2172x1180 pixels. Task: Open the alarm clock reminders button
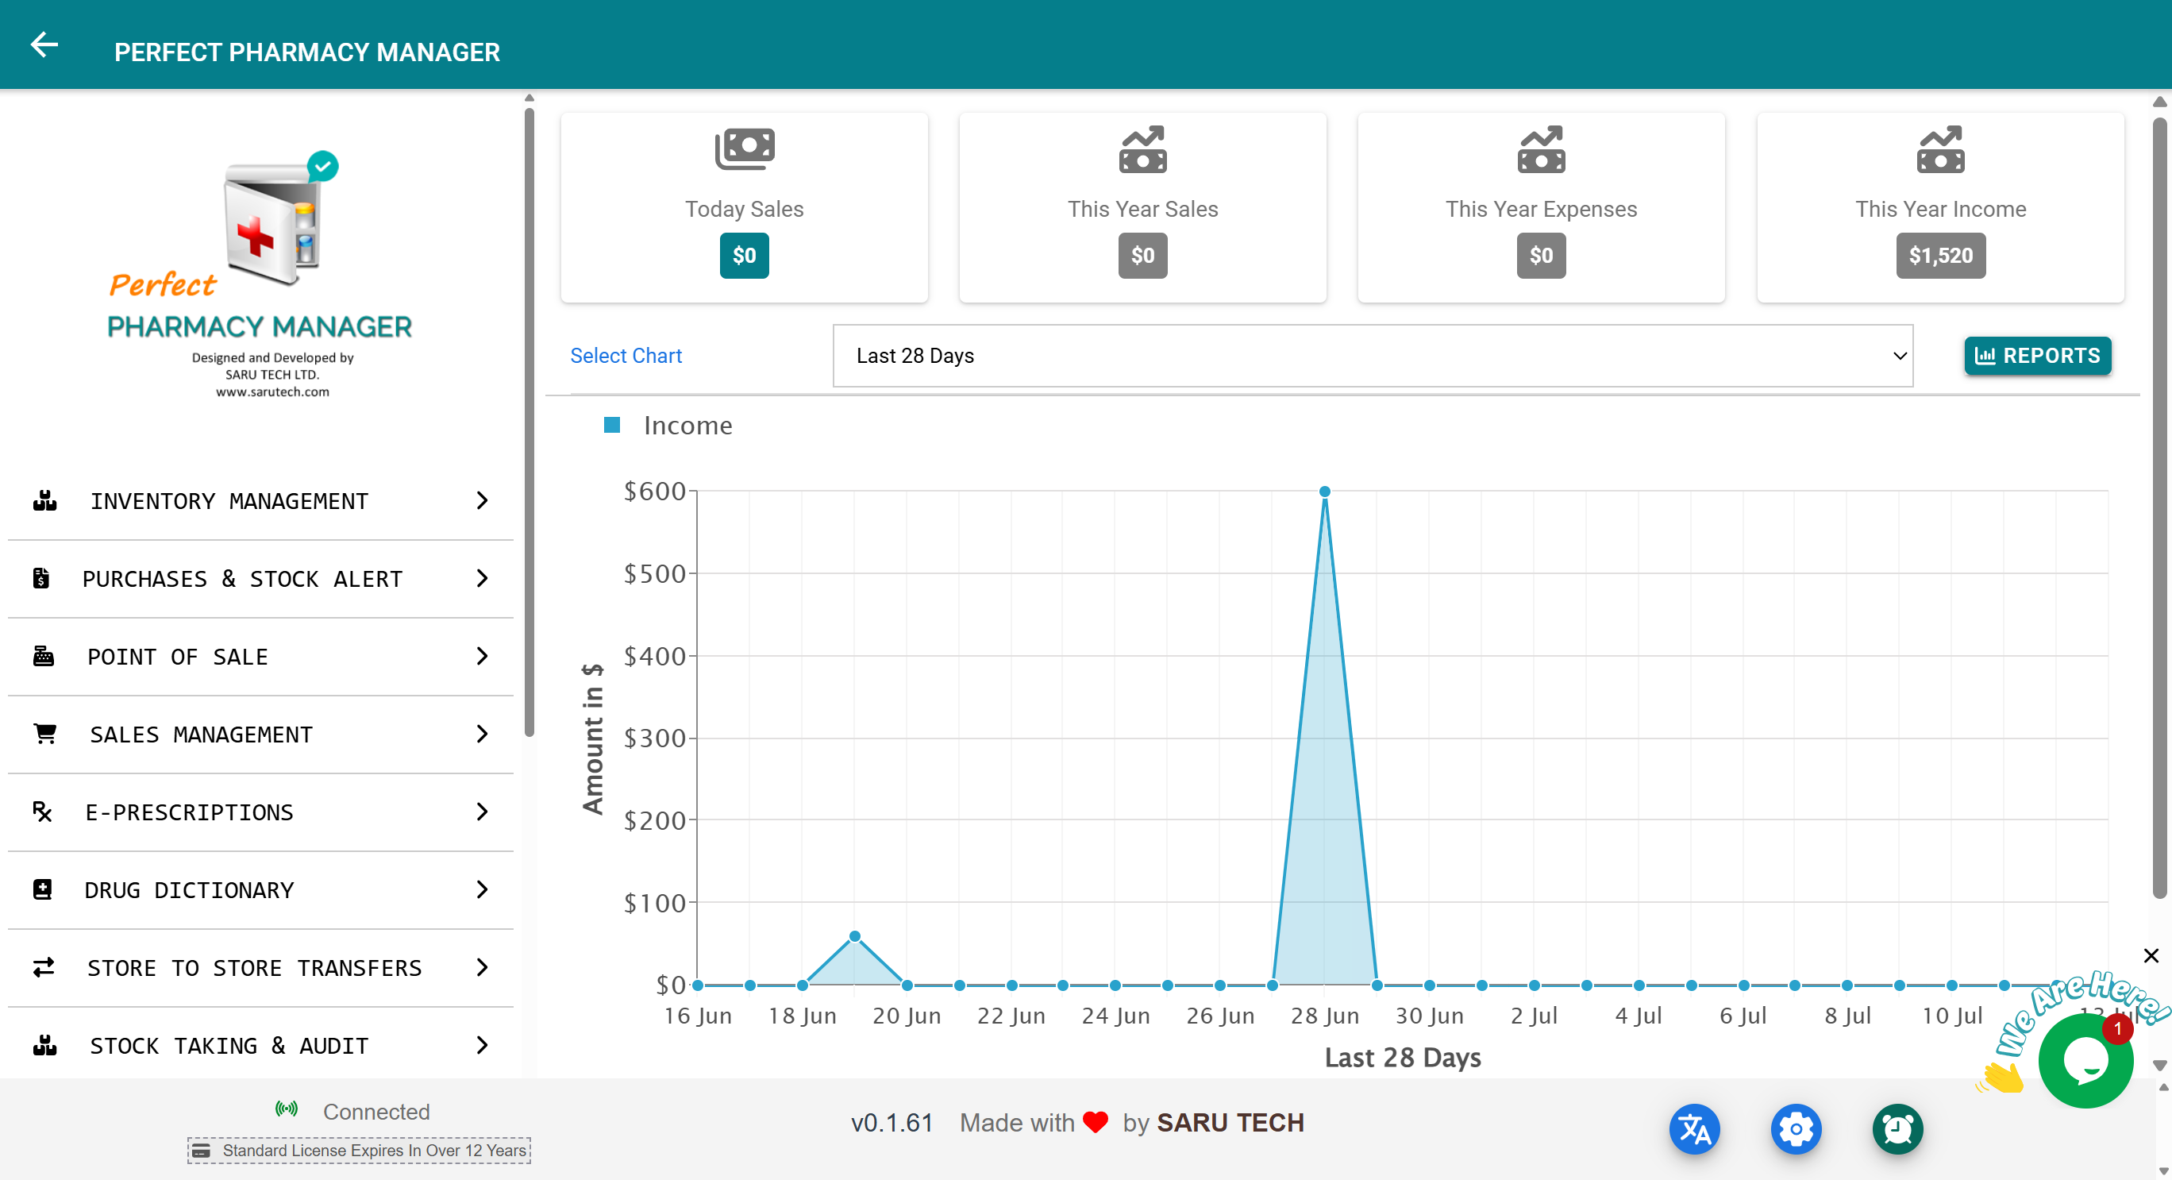click(x=1898, y=1128)
